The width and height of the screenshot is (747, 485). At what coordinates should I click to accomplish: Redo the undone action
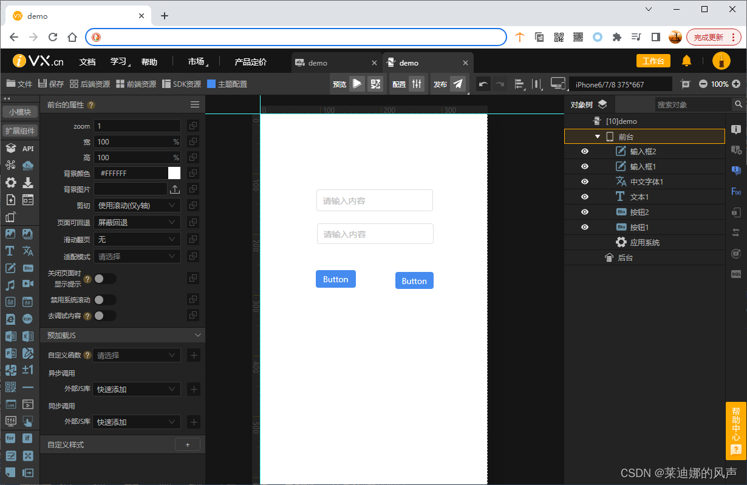tap(500, 84)
